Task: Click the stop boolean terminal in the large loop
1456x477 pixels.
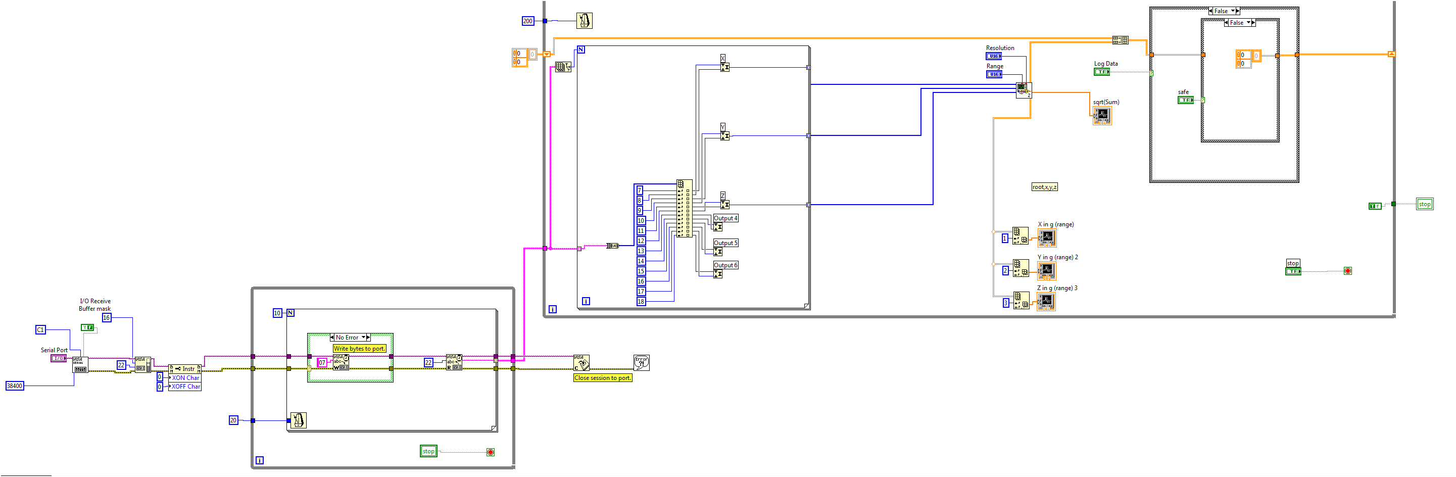Action: [x=1293, y=271]
